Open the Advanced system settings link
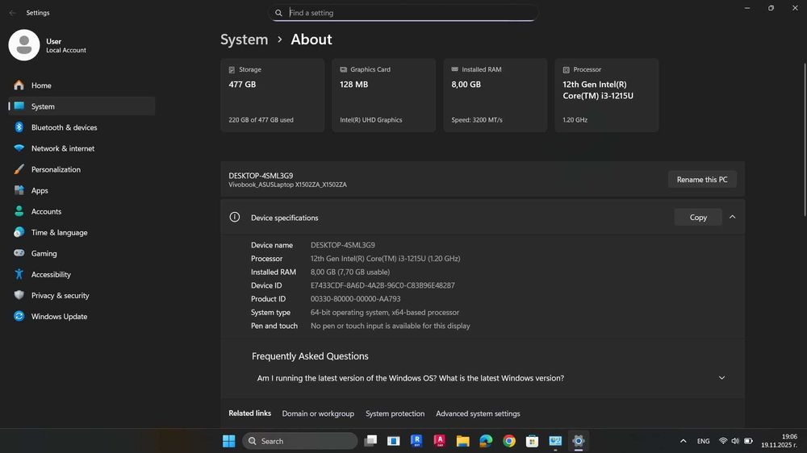The image size is (807, 453). tap(478, 414)
